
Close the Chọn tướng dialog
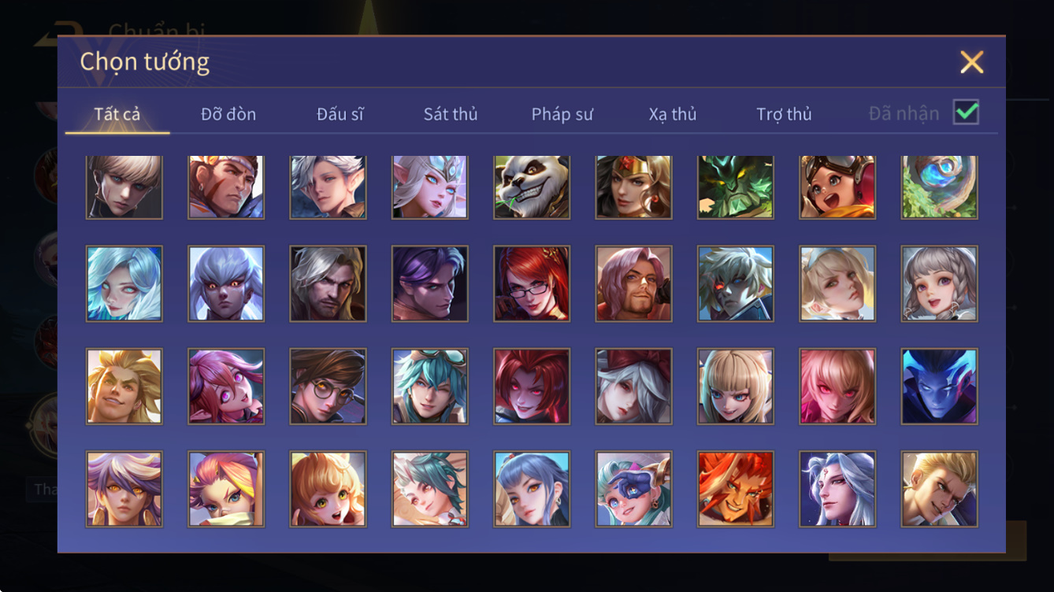click(971, 62)
